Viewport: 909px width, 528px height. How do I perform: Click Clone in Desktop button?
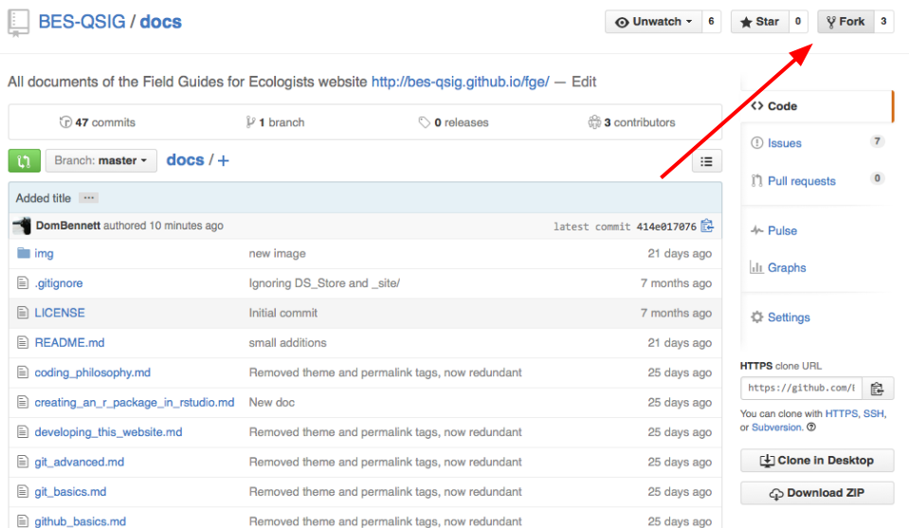point(817,460)
